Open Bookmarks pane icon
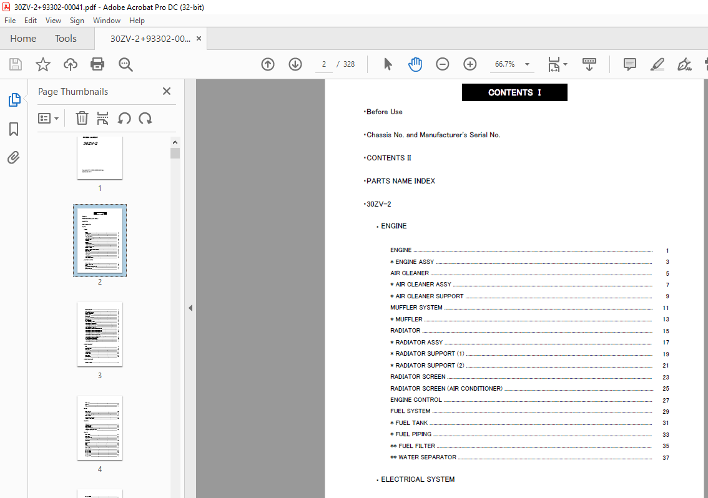708x498 pixels. pos(14,129)
